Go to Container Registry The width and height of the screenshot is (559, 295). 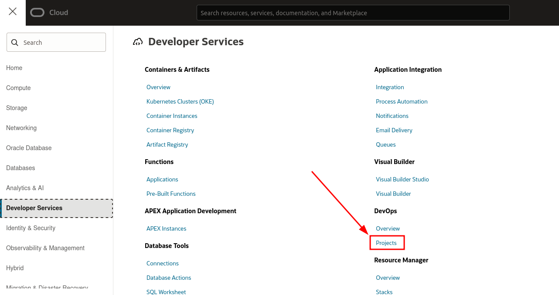[170, 130]
